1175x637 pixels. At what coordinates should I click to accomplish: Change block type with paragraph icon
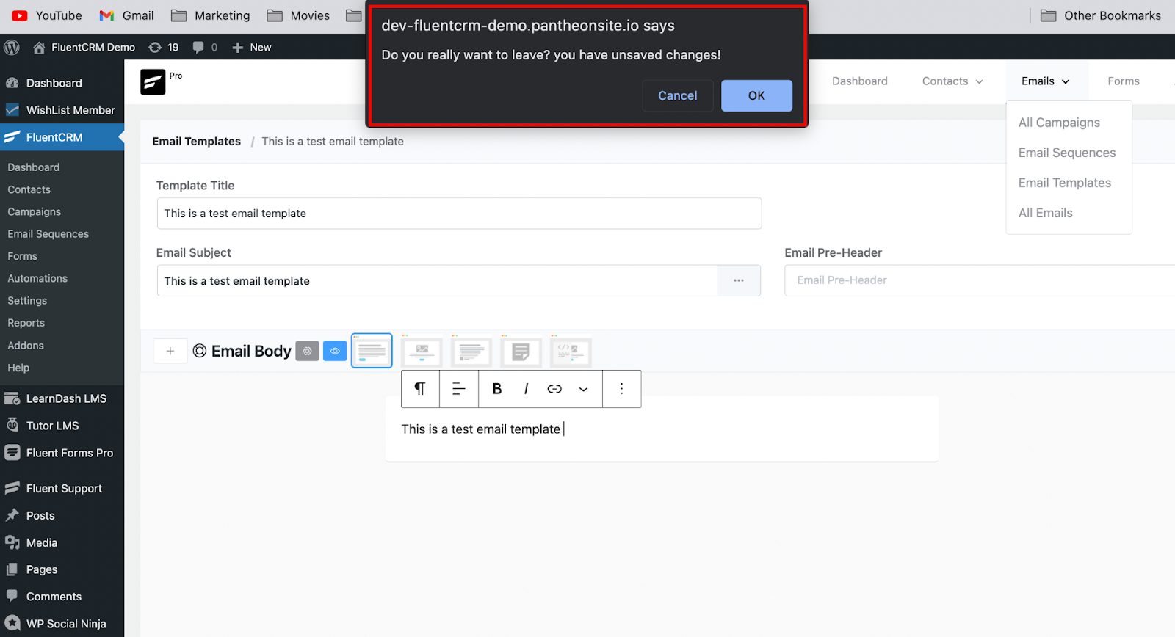coord(420,389)
